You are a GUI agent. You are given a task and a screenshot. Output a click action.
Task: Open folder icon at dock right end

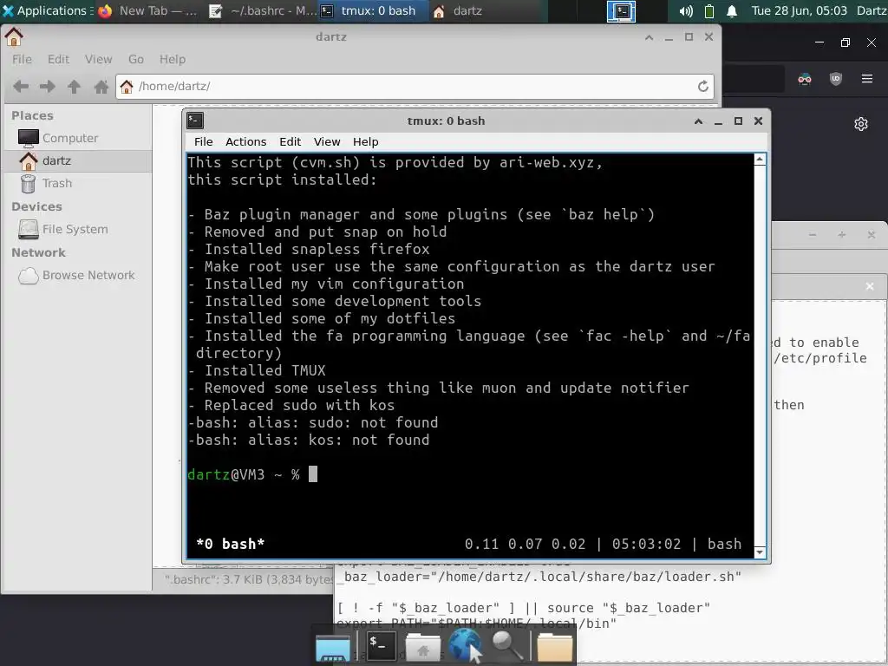click(x=554, y=647)
